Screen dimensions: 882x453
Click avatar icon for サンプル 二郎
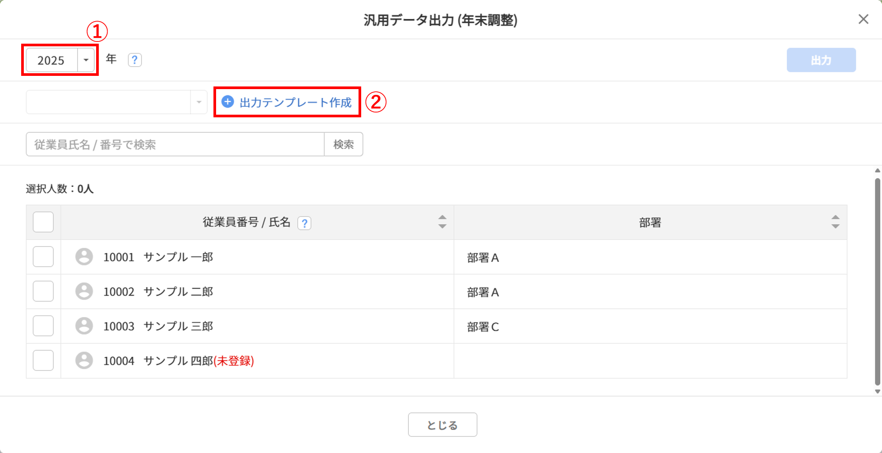coord(84,292)
